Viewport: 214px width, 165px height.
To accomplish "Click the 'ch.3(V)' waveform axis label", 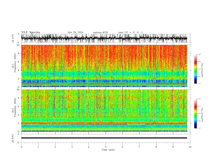I will (13, 138).
